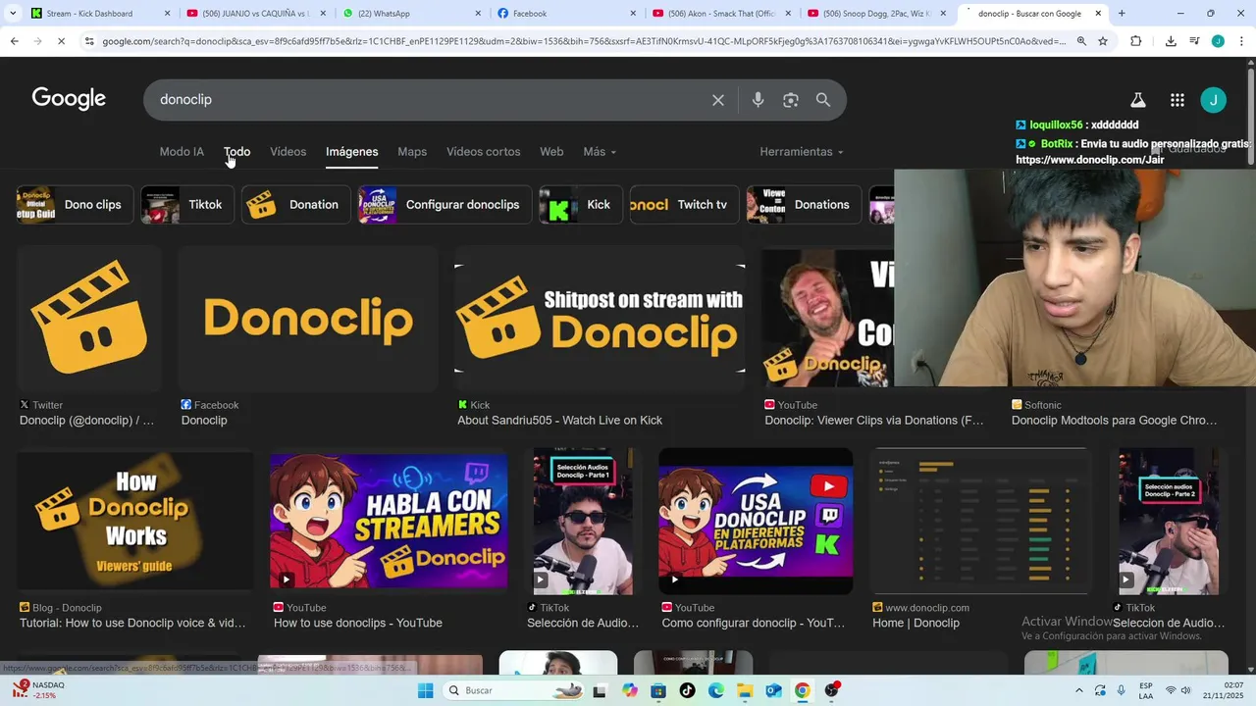Open the Google apps grid
Viewport: 1256px width, 706px height.
point(1177,100)
